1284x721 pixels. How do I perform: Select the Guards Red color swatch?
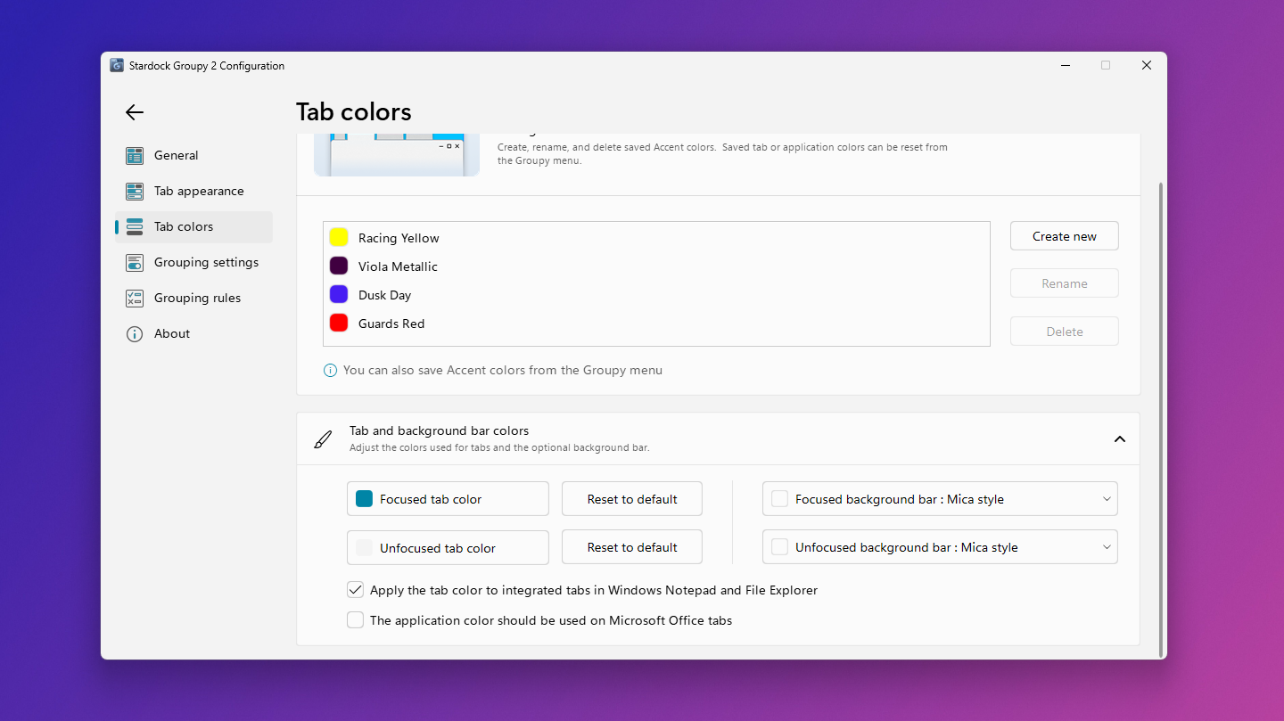[339, 323]
